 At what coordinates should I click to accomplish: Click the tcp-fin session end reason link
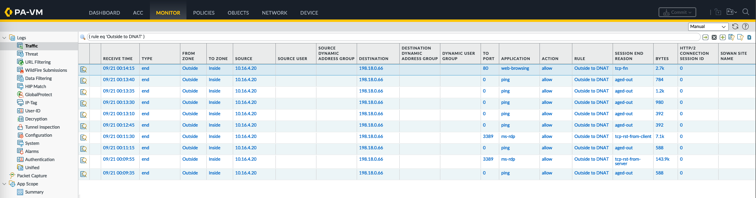click(x=621, y=68)
